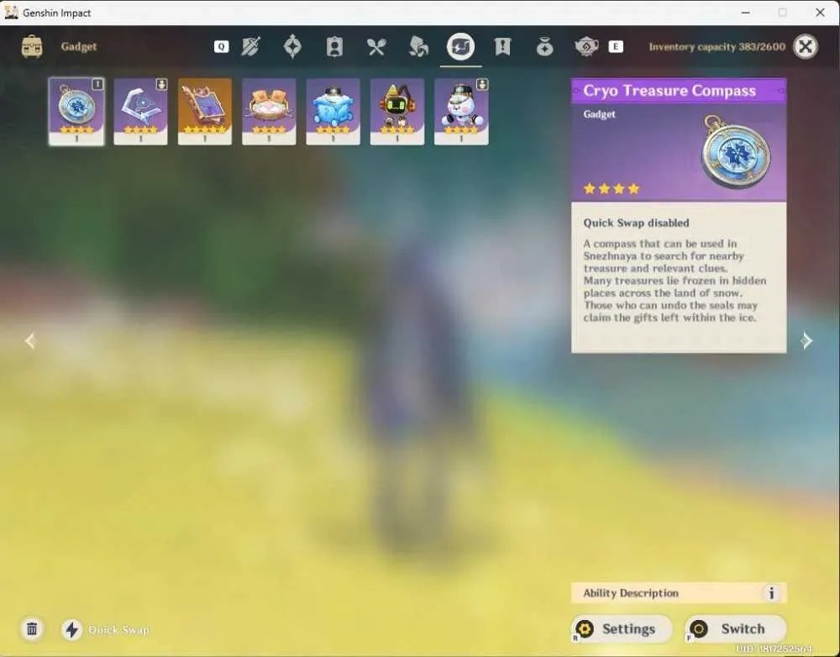Select the ice cube gadget wearing a hat
The width and height of the screenshot is (840, 657).
(333, 112)
